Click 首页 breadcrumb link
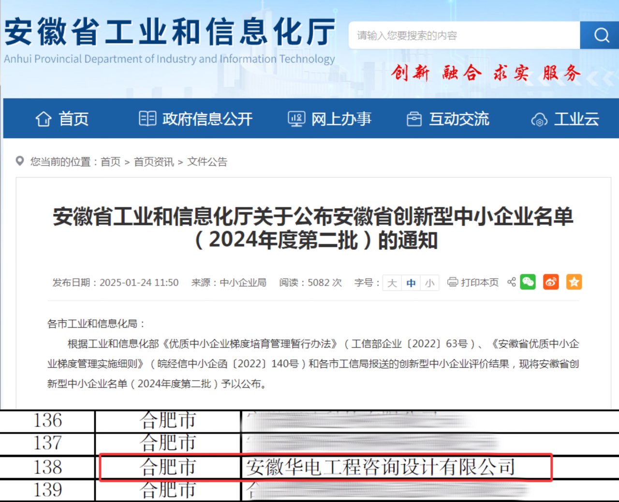This screenshot has height=502, width=619. [x=110, y=162]
